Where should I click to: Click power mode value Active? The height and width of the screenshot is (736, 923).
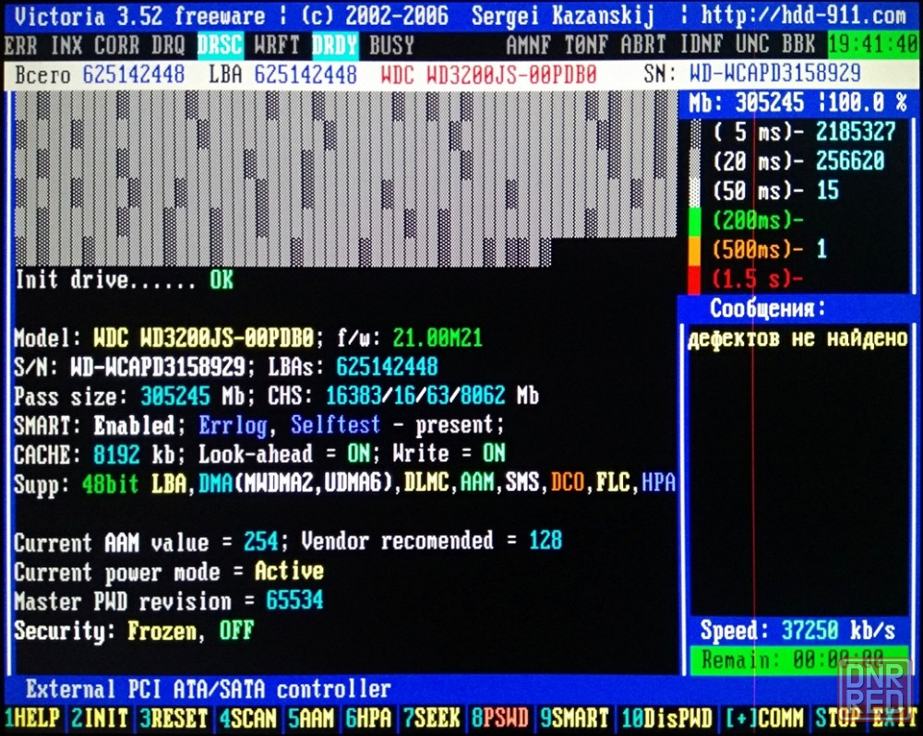coord(289,571)
